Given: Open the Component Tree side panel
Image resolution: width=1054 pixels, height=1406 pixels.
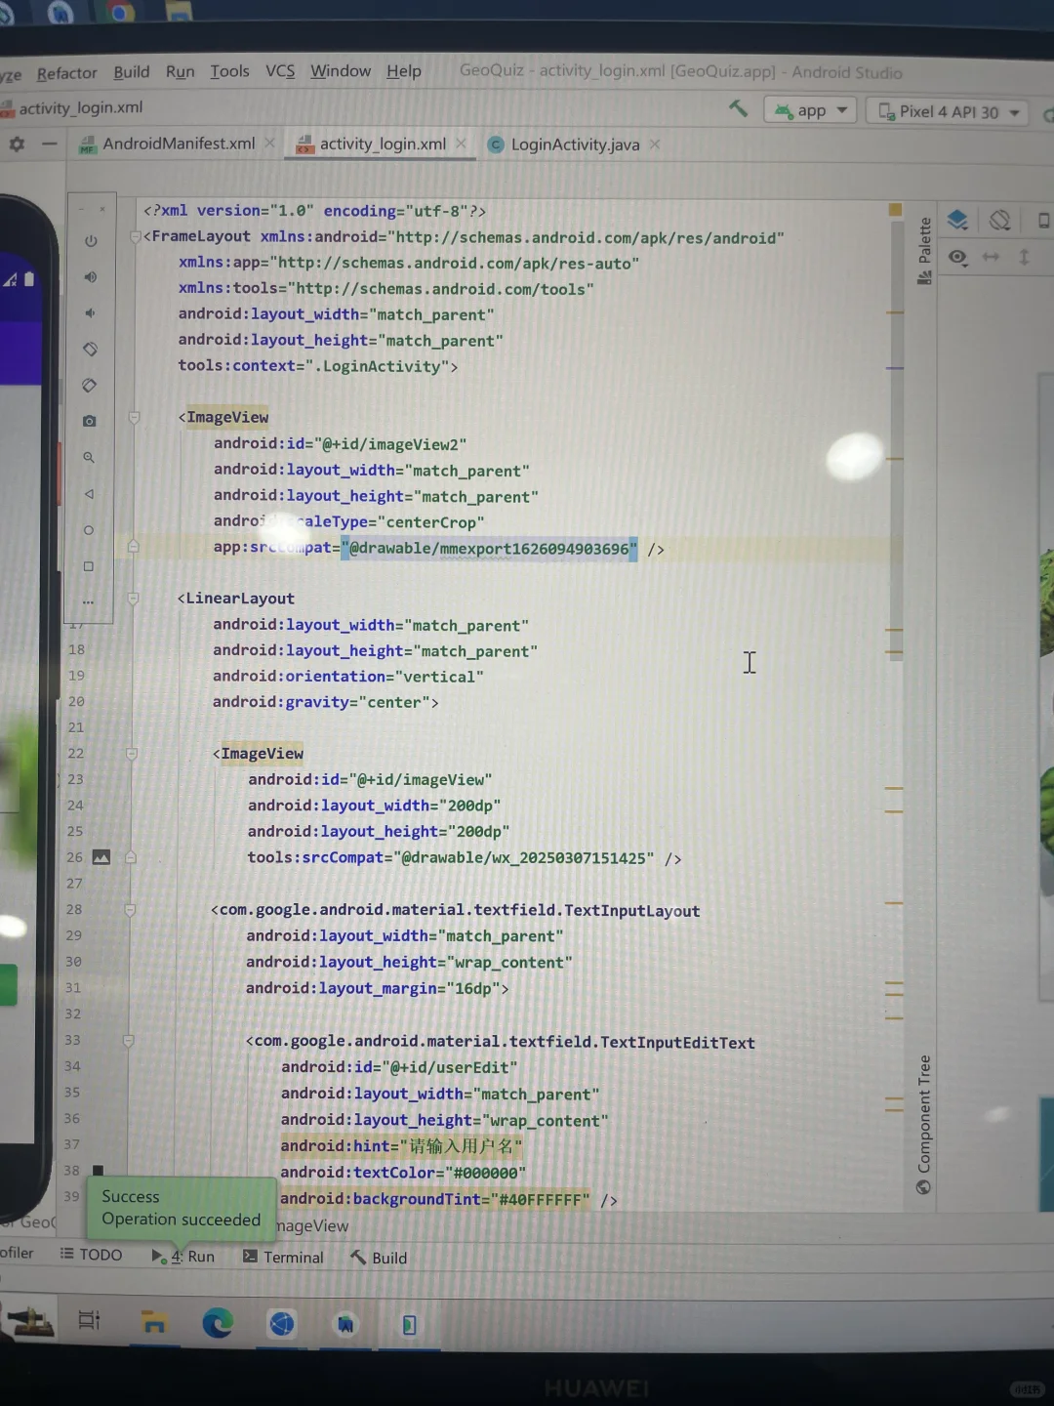Looking at the screenshot, I should pos(923,1125).
